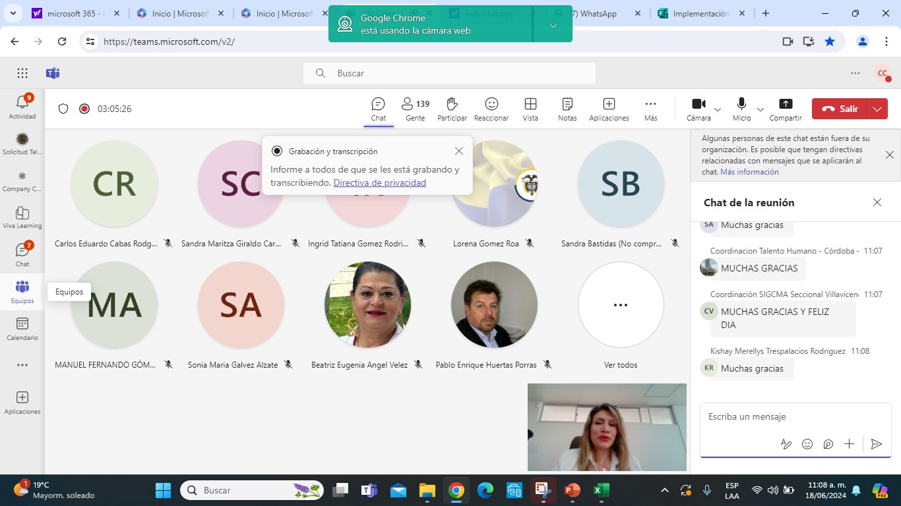
Task: Switch to Implementación browser tab
Action: 702,14
